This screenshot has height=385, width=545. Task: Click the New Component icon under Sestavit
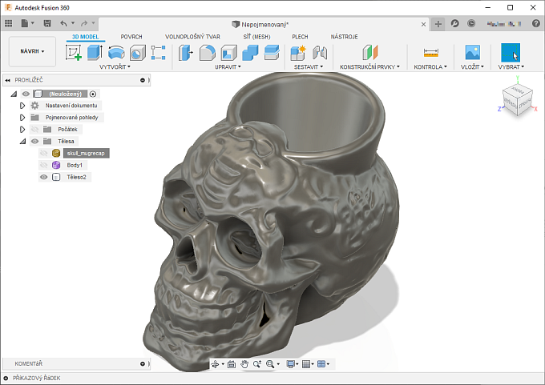298,53
